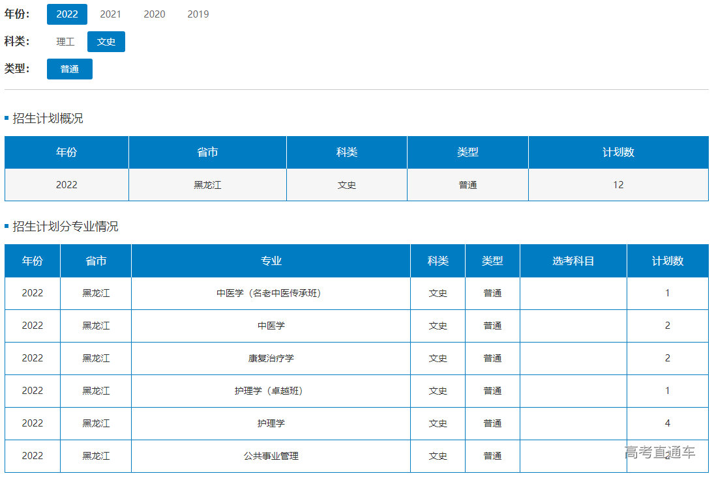Click plan count 4 for 护理学
Viewport: 714px width, 478px height.
(x=667, y=423)
